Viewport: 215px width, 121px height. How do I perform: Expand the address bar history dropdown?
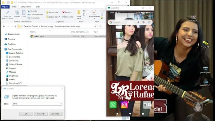(x=95, y=26)
